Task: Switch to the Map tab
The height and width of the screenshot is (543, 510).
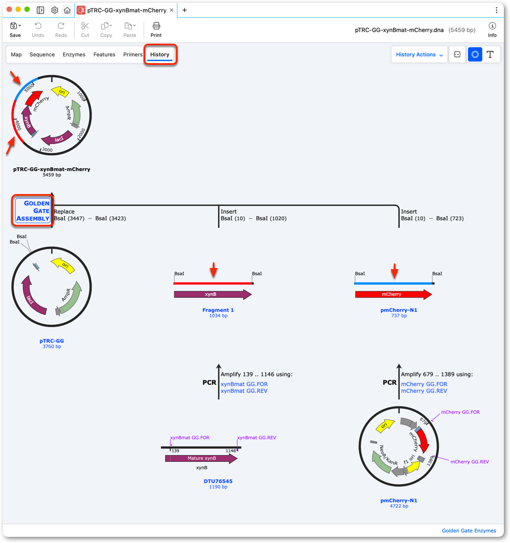Action: (x=16, y=54)
